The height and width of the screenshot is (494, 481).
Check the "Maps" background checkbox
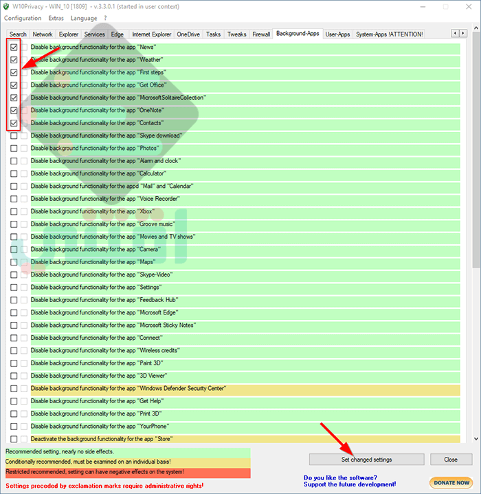coord(14,262)
